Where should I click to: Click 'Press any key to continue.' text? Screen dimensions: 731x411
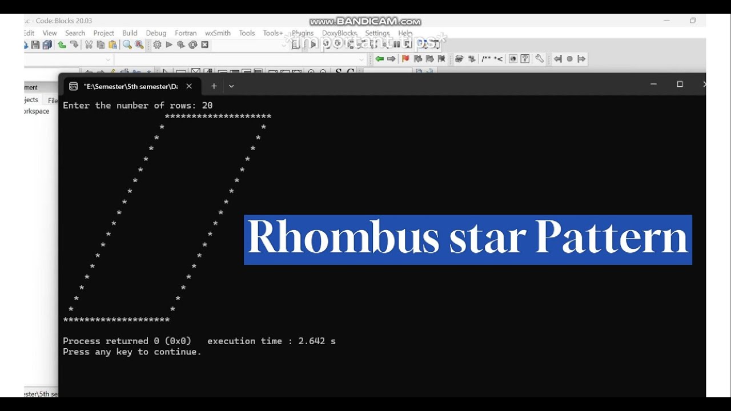132,352
